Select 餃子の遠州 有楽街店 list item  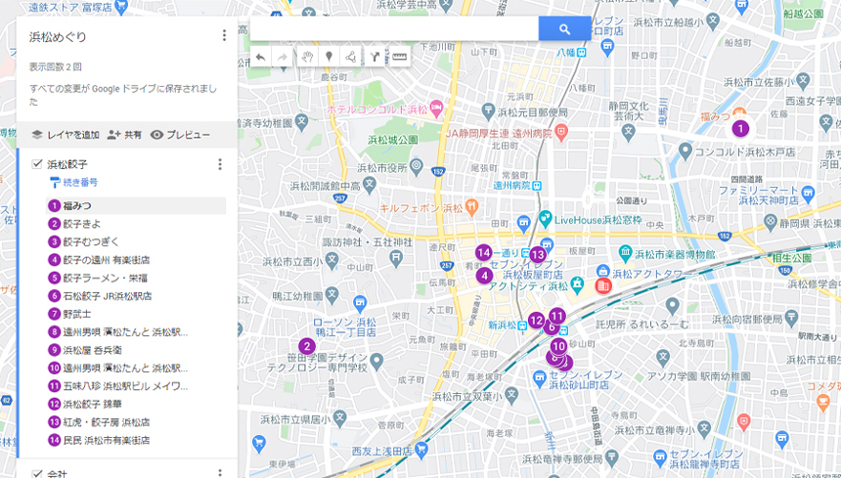pos(136,260)
